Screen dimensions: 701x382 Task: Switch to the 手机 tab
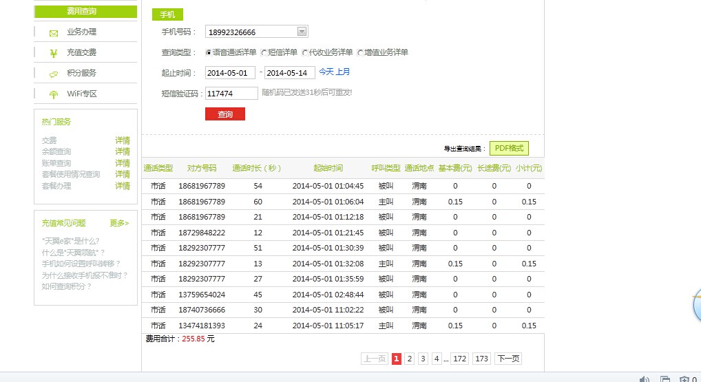pyautogui.click(x=167, y=14)
